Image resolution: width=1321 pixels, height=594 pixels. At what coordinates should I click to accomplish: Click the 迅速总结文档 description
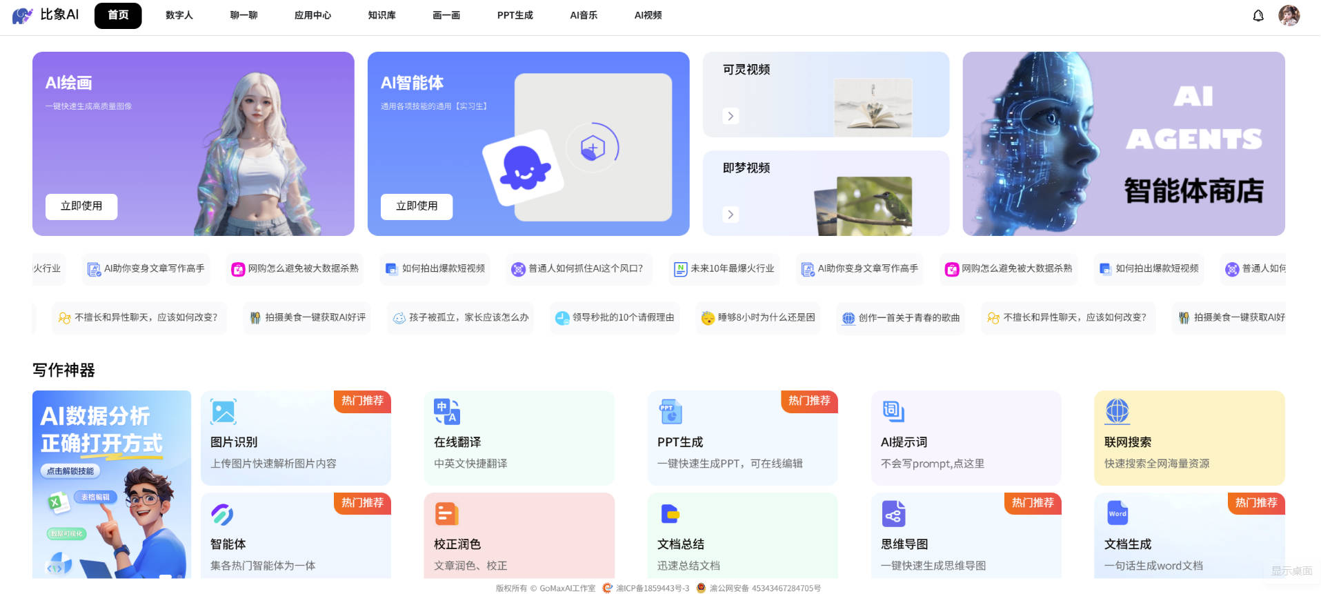(x=688, y=566)
